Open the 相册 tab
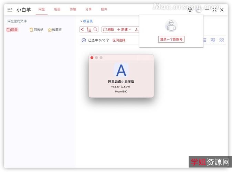 point(57,9)
